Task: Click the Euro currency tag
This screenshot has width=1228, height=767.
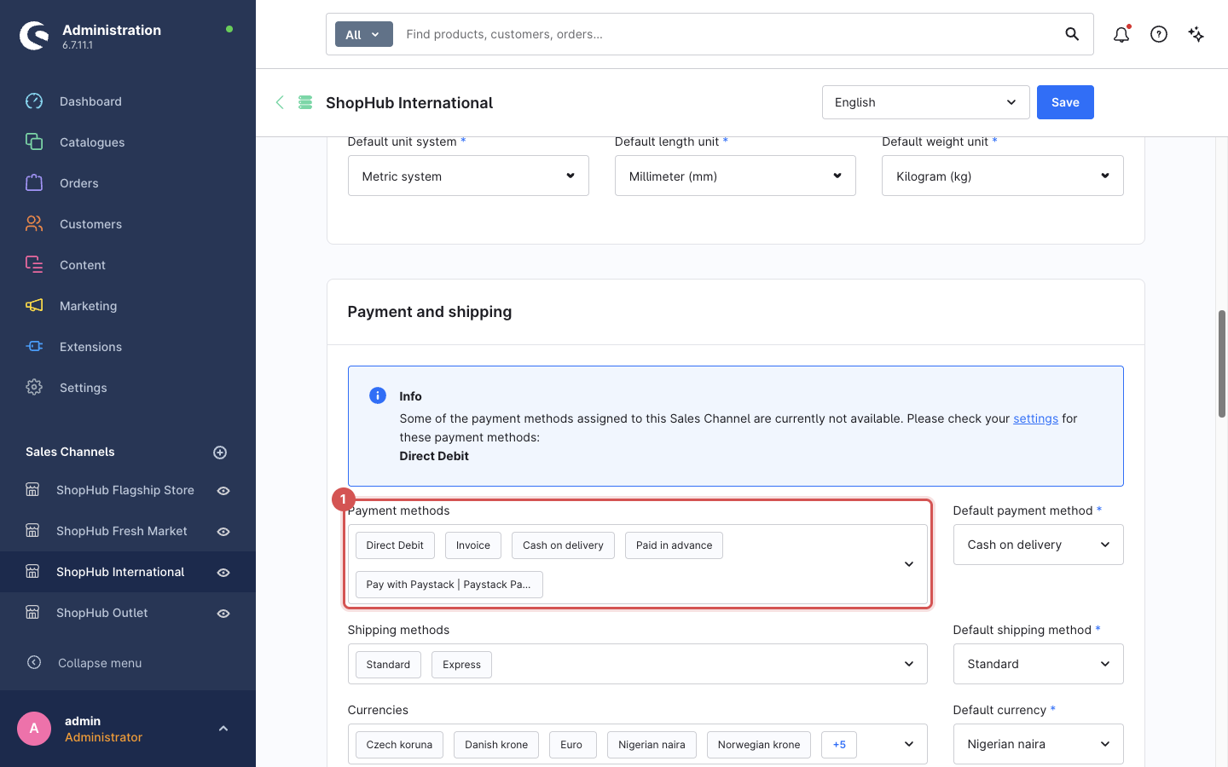Action: coord(571,745)
